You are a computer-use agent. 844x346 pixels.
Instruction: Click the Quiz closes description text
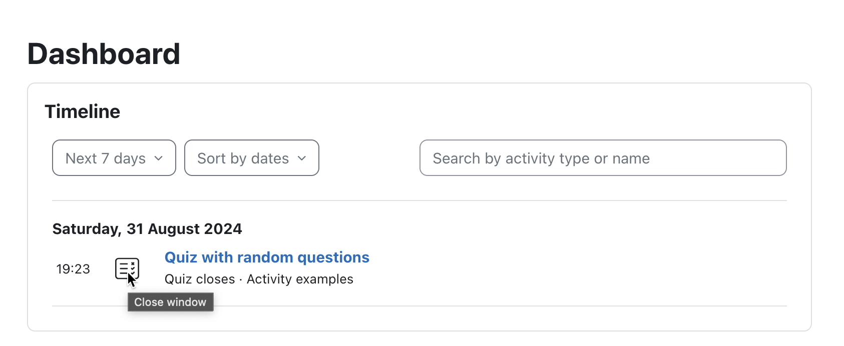pyautogui.click(x=200, y=279)
